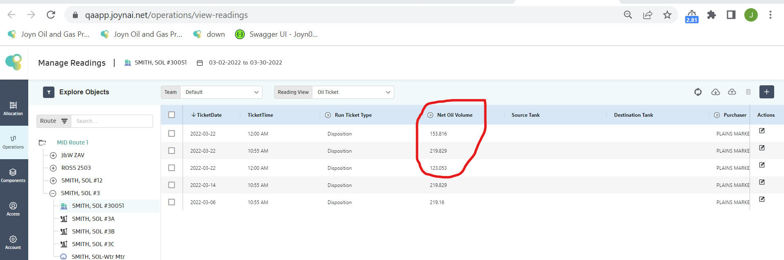This screenshot has width=784, height=260.
Task: Open the Allocation sidebar section
Action: 13,108
